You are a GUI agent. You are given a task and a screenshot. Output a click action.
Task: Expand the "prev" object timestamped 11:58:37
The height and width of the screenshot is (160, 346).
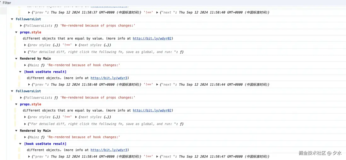[30, 13]
